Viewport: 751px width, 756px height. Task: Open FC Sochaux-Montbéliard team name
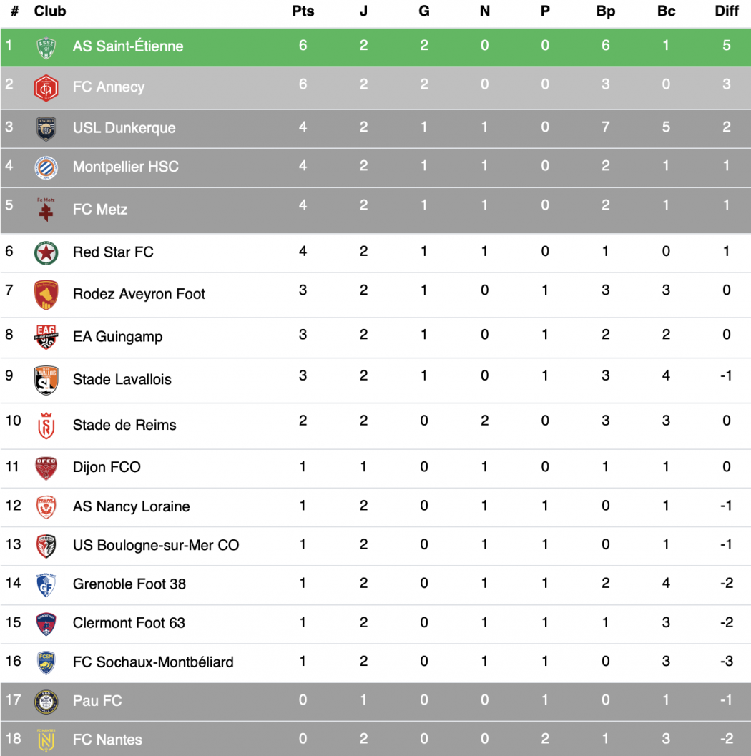pos(153,662)
